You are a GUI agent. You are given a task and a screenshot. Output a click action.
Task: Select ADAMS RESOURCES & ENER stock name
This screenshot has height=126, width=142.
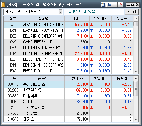(43, 24)
